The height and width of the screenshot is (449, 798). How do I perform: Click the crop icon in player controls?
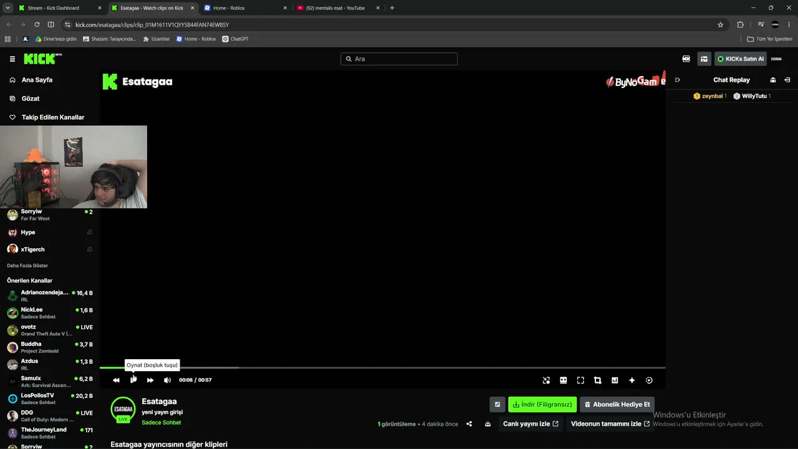click(597, 380)
